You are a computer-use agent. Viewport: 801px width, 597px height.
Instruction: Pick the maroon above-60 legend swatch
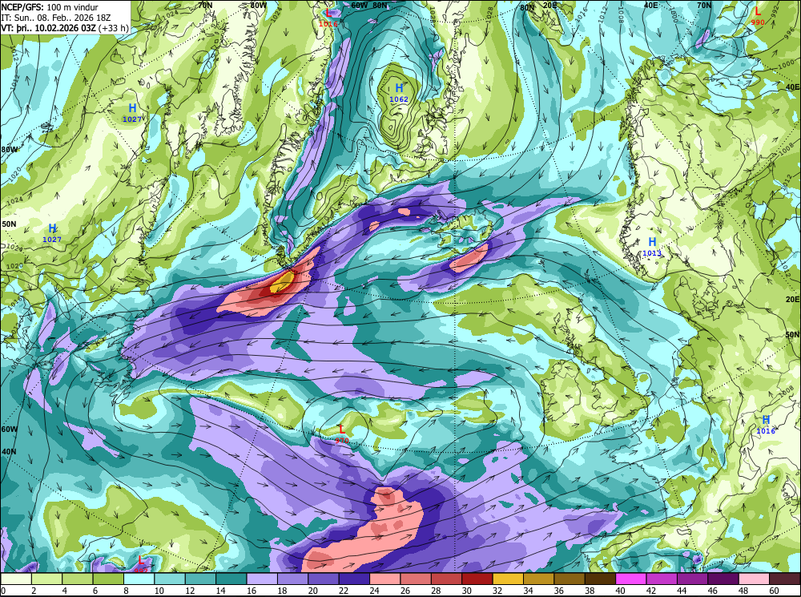(x=785, y=579)
